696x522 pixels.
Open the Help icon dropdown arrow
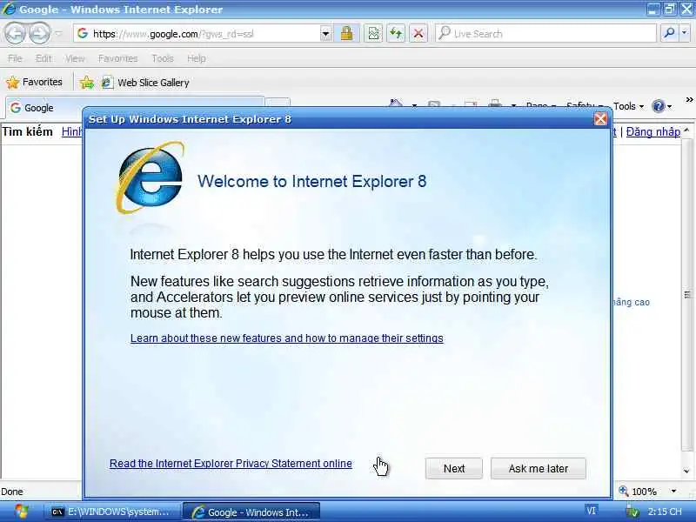669,106
